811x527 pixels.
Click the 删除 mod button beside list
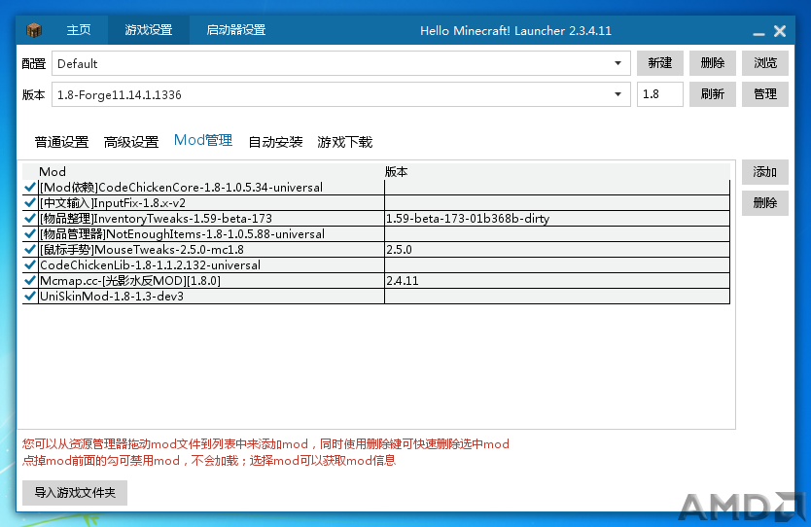pos(765,203)
